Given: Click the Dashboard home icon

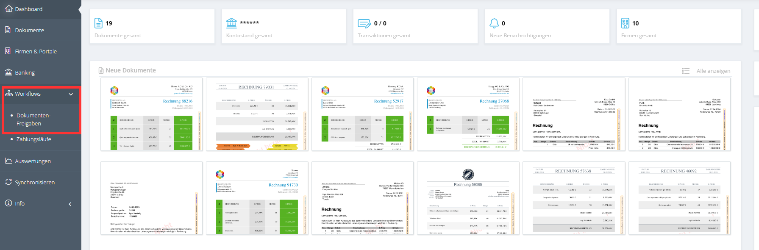Looking at the screenshot, I should [8, 8].
